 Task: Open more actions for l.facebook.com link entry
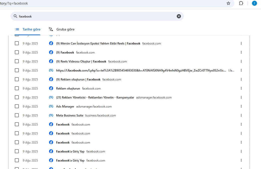point(241,70)
